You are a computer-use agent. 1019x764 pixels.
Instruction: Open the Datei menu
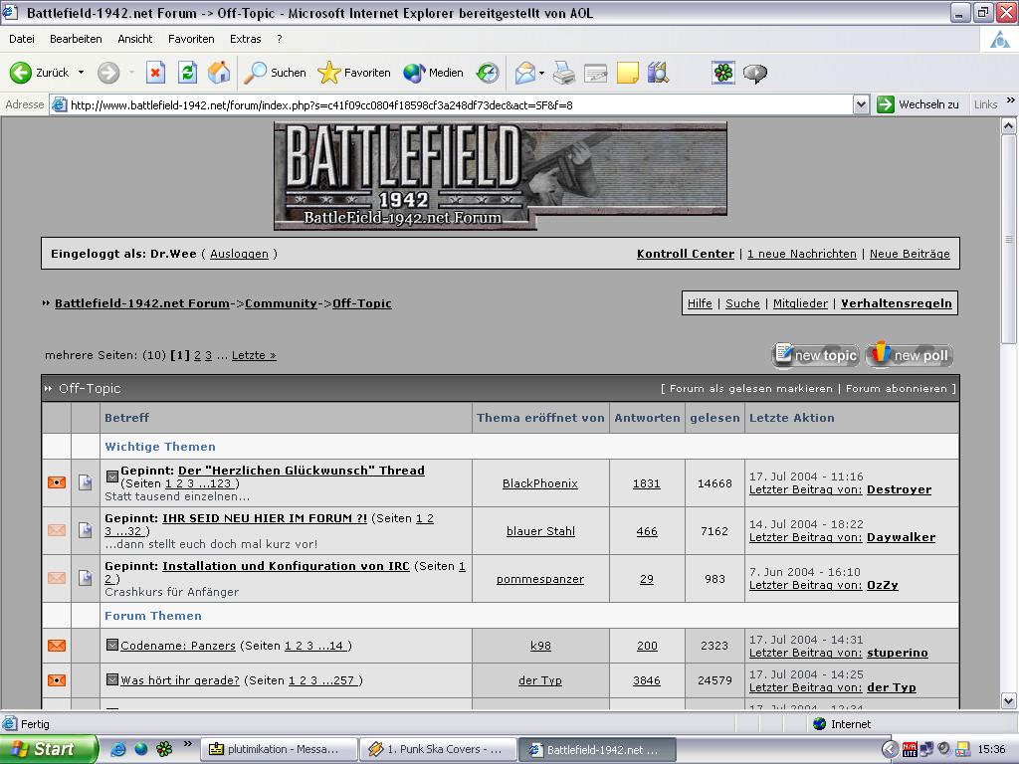22,39
